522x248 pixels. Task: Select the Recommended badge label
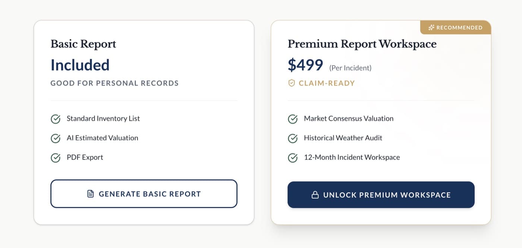(x=459, y=28)
